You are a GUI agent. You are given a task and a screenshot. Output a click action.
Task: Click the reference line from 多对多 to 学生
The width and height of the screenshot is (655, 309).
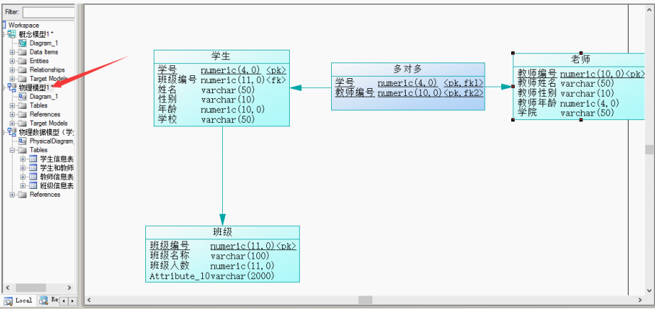point(311,87)
